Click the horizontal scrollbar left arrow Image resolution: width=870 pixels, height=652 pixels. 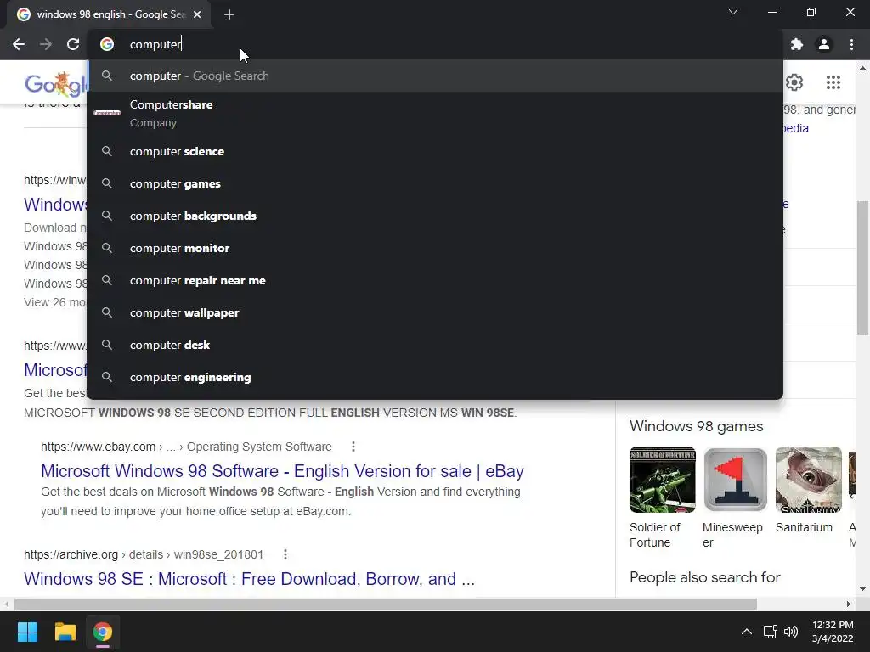click(x=6, y=604)
